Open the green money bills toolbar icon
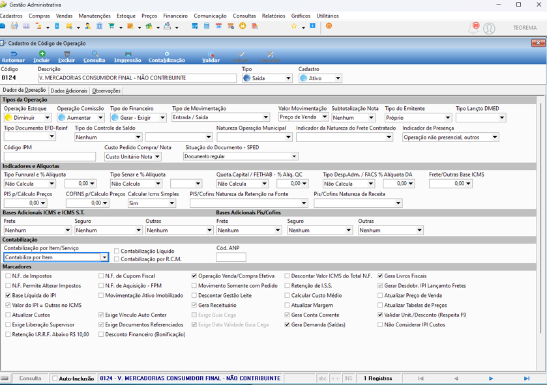The height and width of the screenshot is (385, 547). point(149,26)
